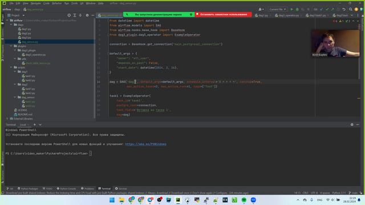Viewport: 365px width, 205px height.
Task: Hide the Project tool window
Action: (92, 15)
